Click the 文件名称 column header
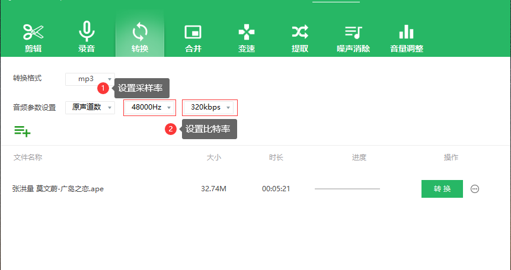 [x=28, y=157]
